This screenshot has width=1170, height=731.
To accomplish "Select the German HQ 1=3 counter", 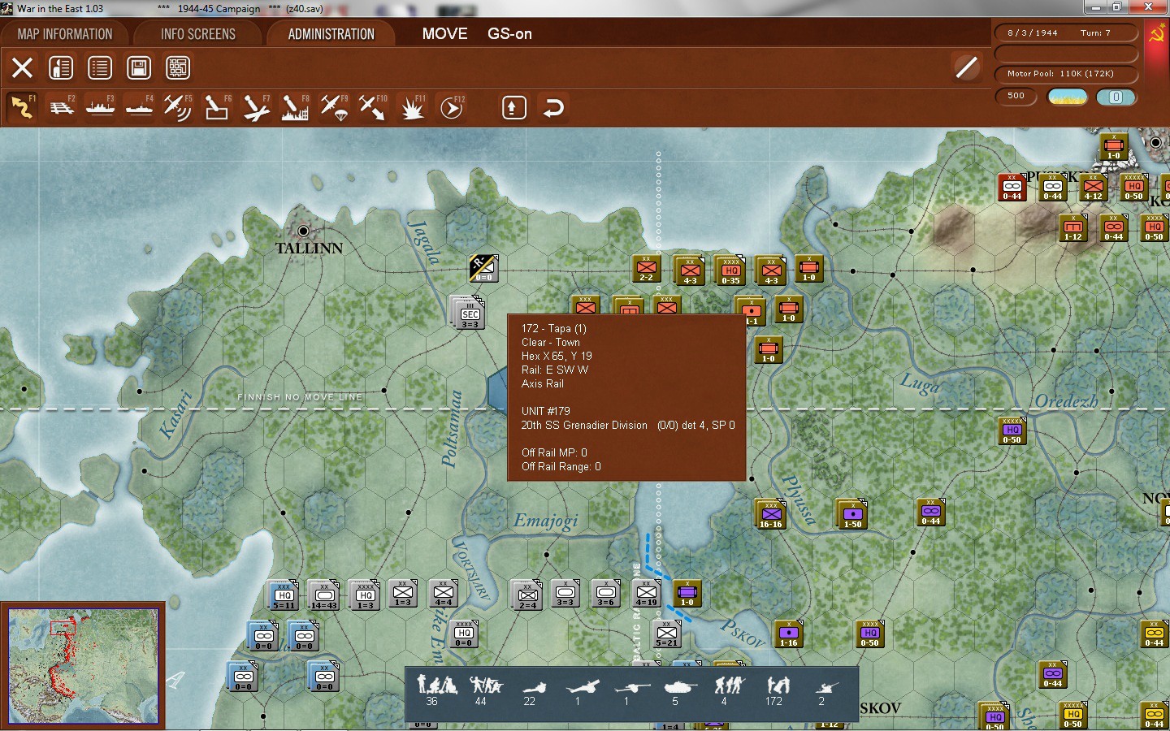I will click(x=366, y=596).
